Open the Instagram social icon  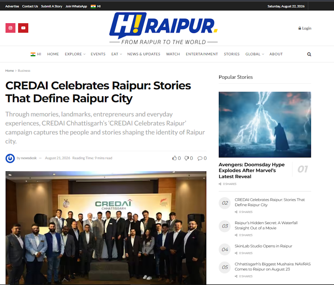[10, 28]
